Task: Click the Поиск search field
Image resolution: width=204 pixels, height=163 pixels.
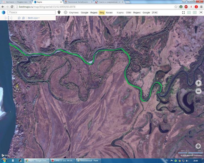Action: point(32,12)
